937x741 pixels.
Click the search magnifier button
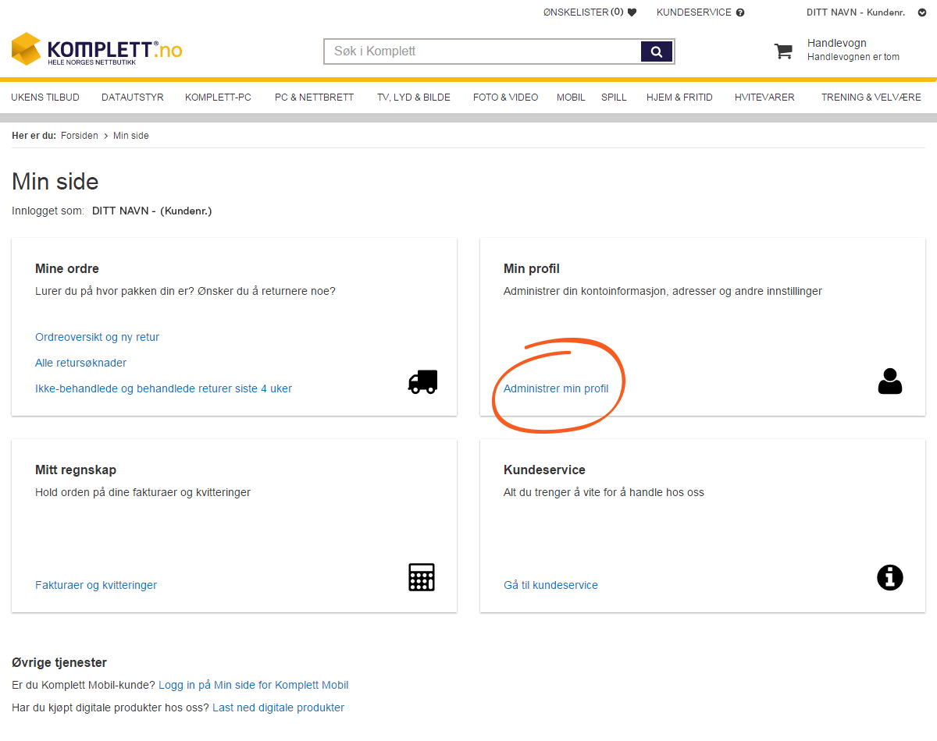coord(657,51)
